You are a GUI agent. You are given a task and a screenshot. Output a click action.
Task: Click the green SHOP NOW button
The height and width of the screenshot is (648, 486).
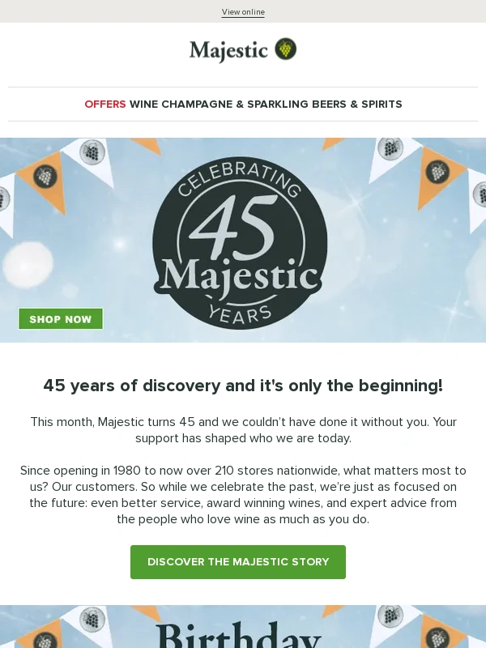tap(61, 318)
